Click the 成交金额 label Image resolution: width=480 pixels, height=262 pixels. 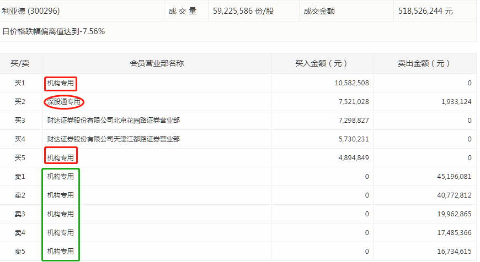[319, 12]
